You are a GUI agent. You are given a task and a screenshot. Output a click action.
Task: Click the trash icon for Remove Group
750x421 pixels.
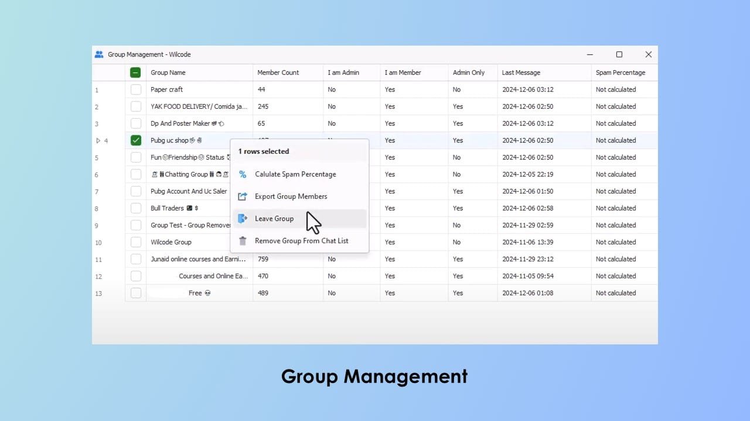coord(243,241)
